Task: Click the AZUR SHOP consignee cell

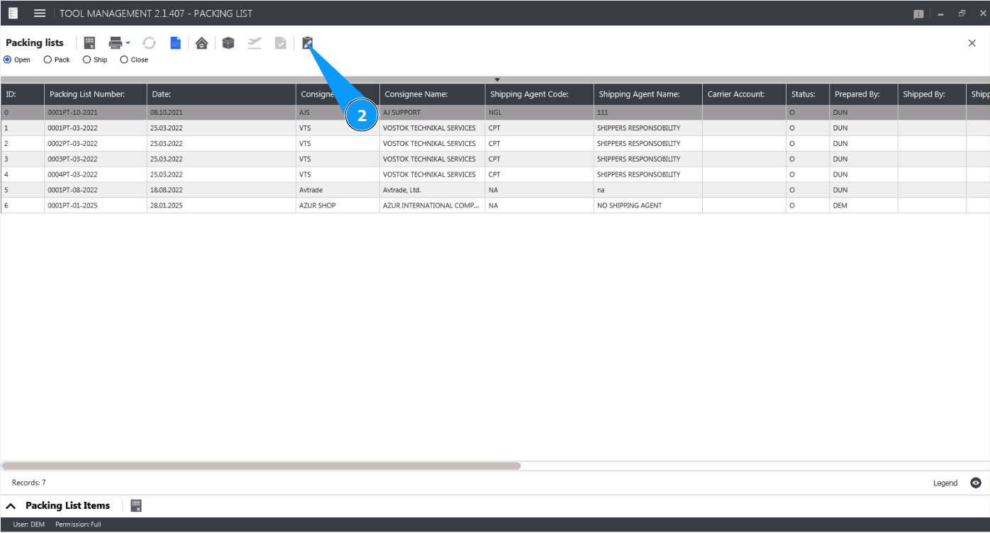Action: tap(338, 206)
